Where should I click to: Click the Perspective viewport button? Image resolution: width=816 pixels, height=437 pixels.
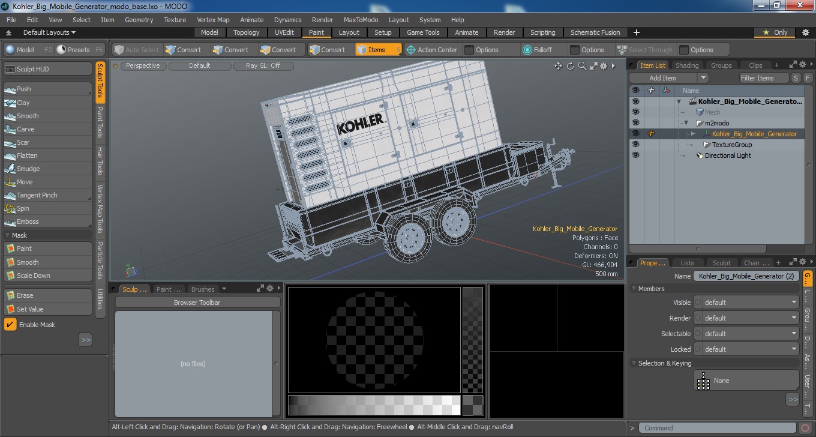pyautogui.click(x=143, y=66)
